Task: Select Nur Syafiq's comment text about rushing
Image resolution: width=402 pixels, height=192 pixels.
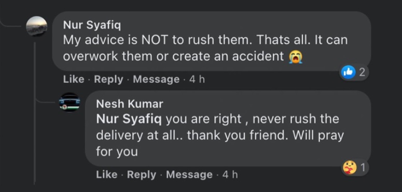Action: click(x=205, y=48)
